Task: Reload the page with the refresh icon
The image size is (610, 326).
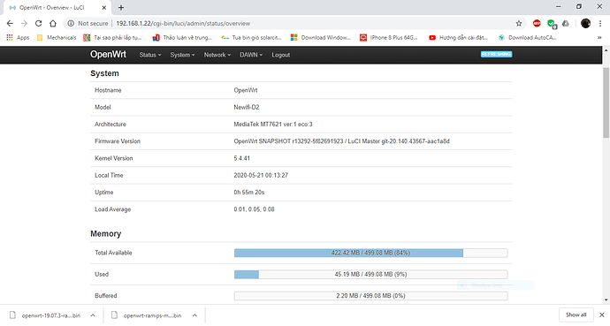Action: pyautogui.click(x=38, y=23)
